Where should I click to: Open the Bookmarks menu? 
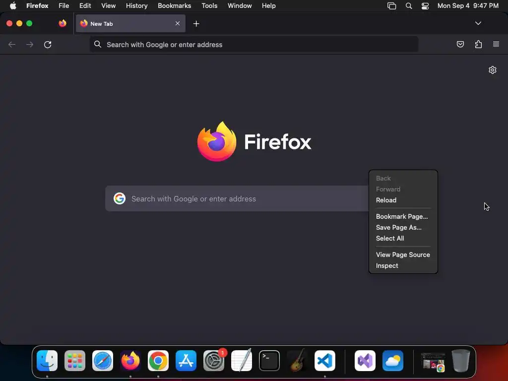[x=174, y=6]
